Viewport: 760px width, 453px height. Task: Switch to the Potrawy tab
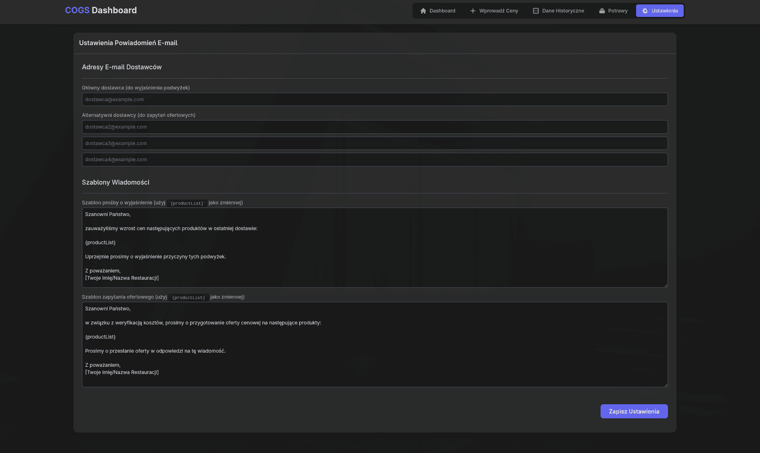pos(618,11)
